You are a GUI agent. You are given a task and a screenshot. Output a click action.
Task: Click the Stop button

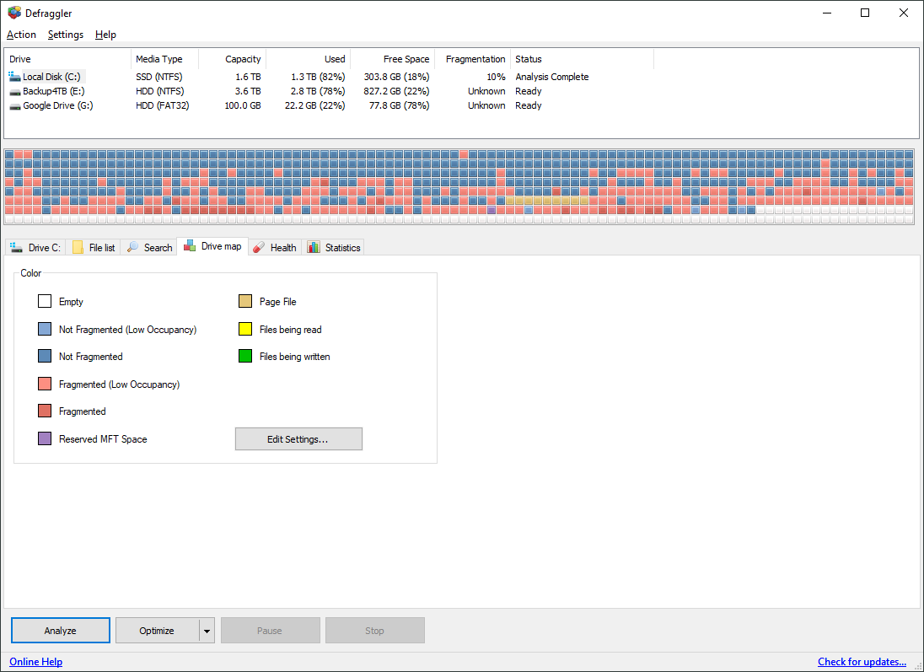(x=375, y=631)
